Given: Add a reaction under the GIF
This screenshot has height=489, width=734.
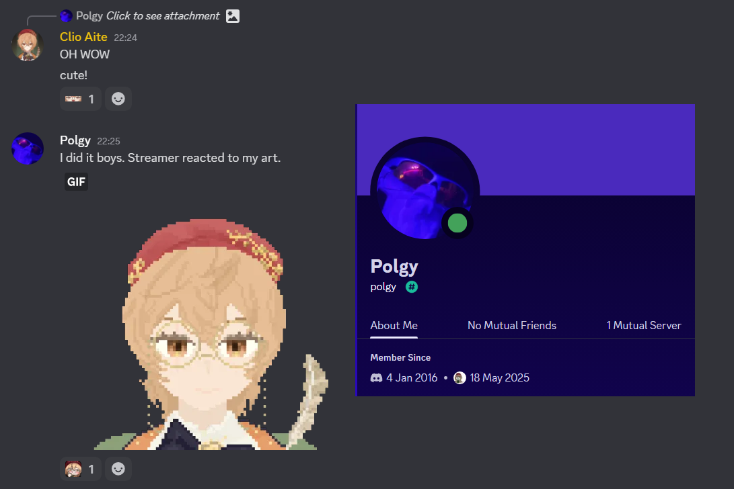Looking at the screenshot, I should coord(118,468).
